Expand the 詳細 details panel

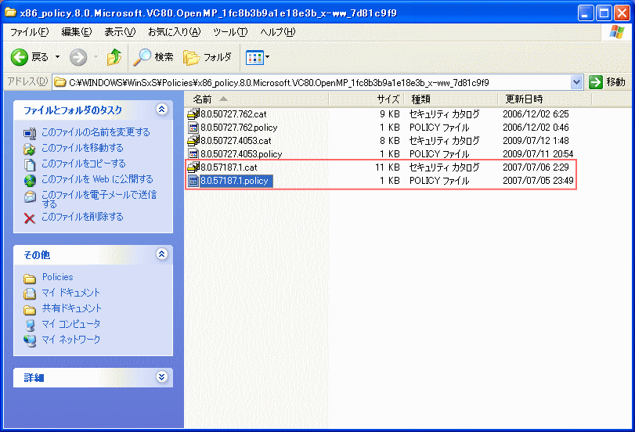pyautogui.click(x=162, y=377)
